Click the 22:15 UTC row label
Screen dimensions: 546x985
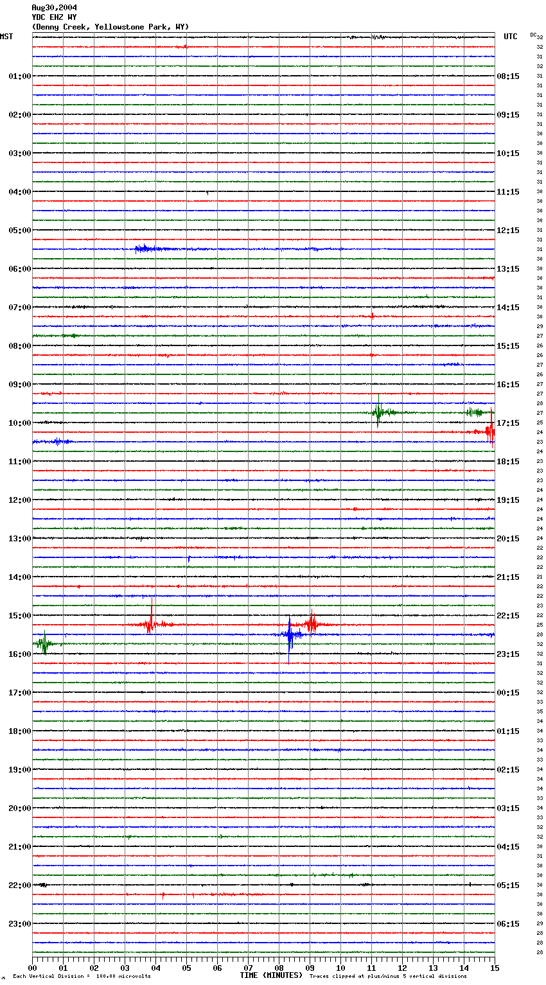[508, 616]
